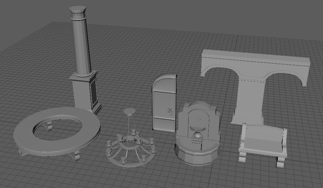Click the ring knocker on the door

(x=171, y=112)
